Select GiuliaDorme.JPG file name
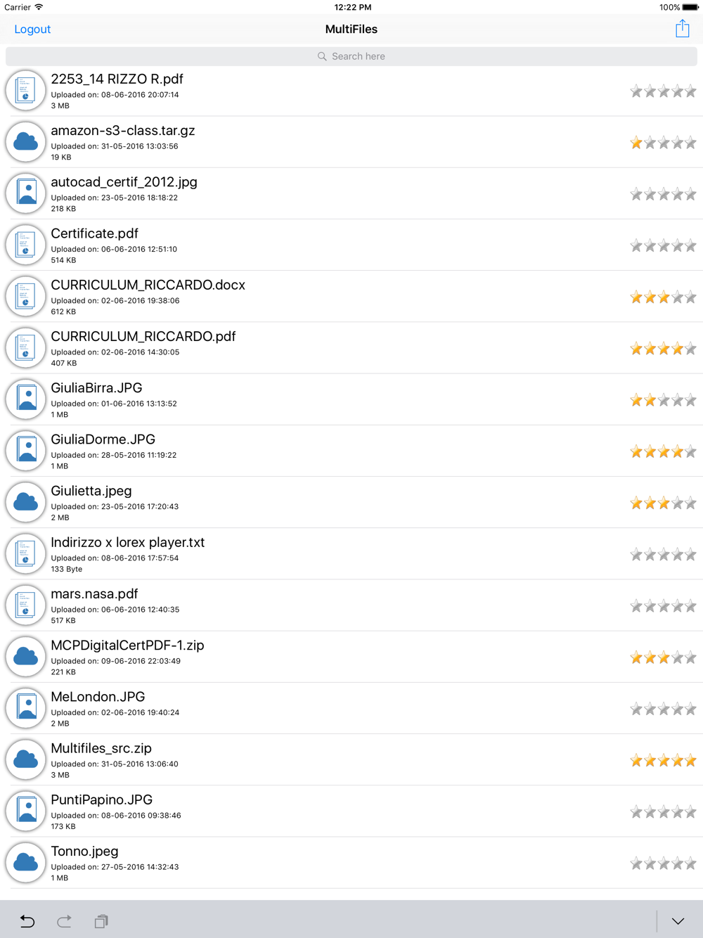 coord(103,439)
